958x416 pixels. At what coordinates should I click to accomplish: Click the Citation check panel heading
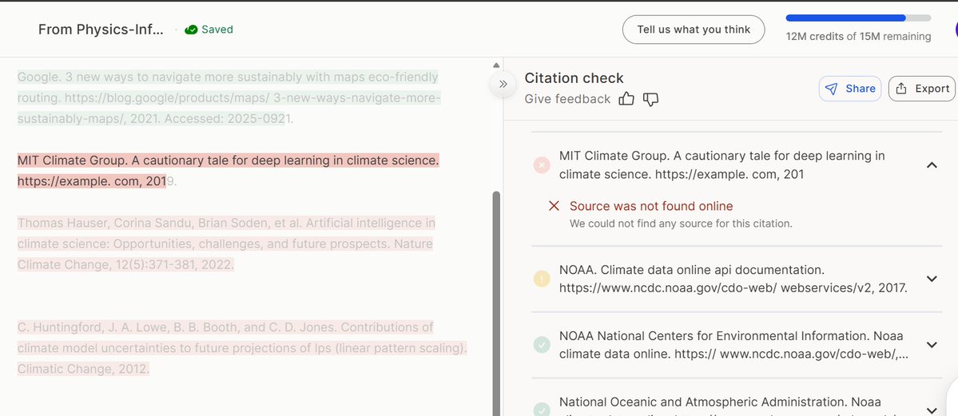[x=574, y=78]
